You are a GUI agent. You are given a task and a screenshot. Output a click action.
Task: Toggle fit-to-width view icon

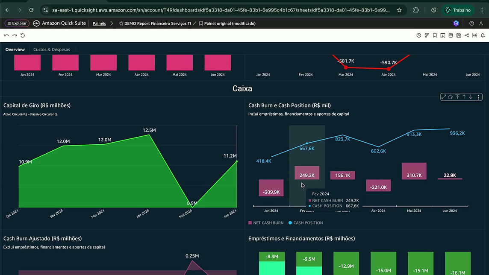tap(474, 35)
